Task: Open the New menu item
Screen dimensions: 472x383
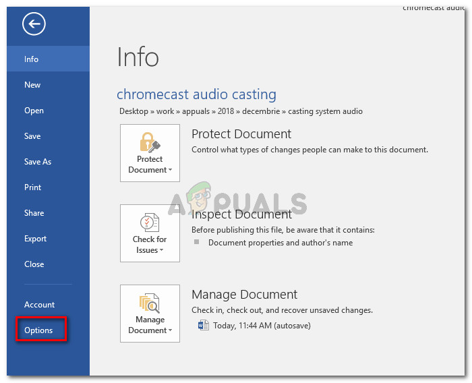Action: click(x=48, y=84)
